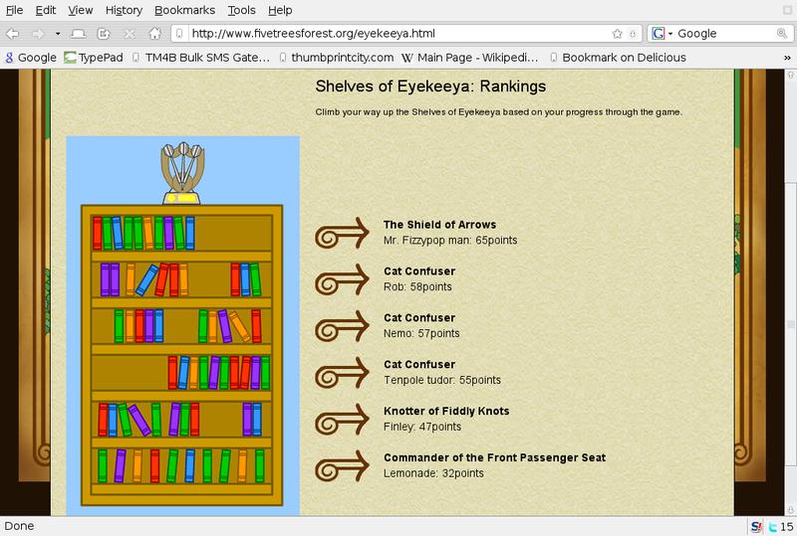797x536 pixels.
Task: Bookmark this page with the star icon
Action: (617, 34)
